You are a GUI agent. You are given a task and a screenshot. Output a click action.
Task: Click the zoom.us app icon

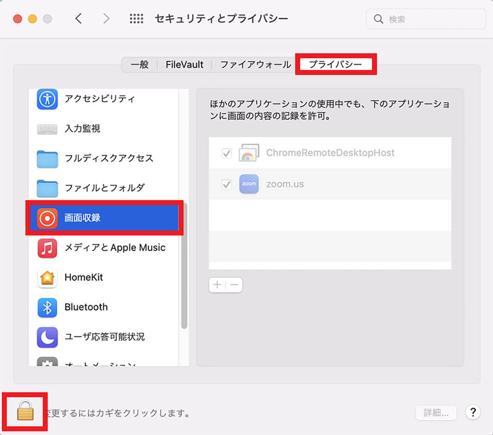coord(249,184)
